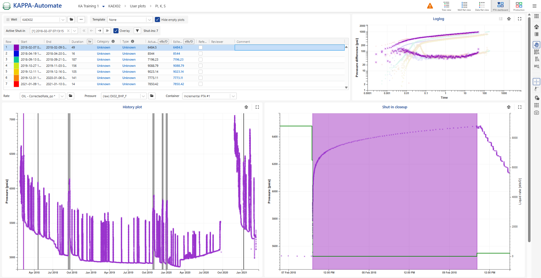541x278 pixels.
Task: Open the Production dashboard
Action: [x=519, y=6]
